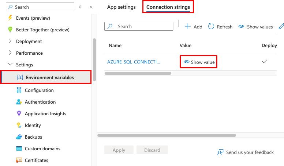284x166 pixels.
Task: Click the Identity key icon
Action: coord(19,125)
